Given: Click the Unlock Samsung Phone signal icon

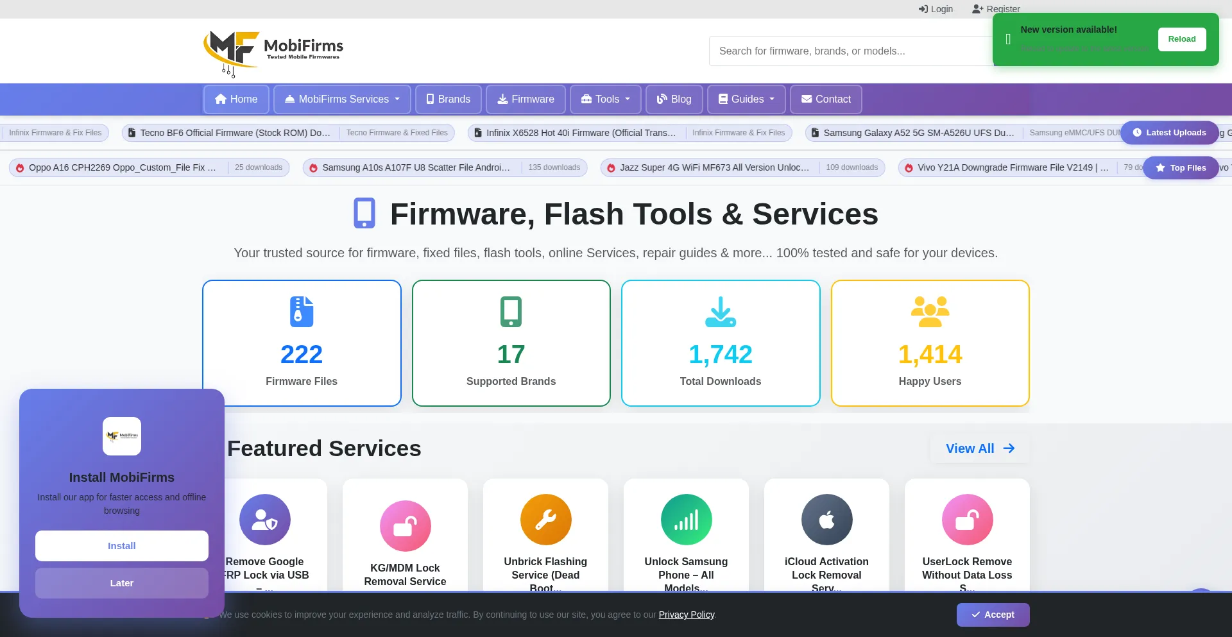Looking at the screenshot, I should point(686,520).
